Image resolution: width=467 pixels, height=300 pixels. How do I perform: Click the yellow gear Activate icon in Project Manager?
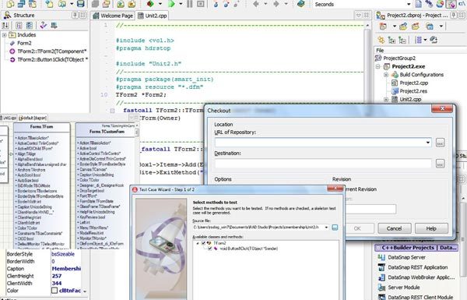(x=381, y=40)
